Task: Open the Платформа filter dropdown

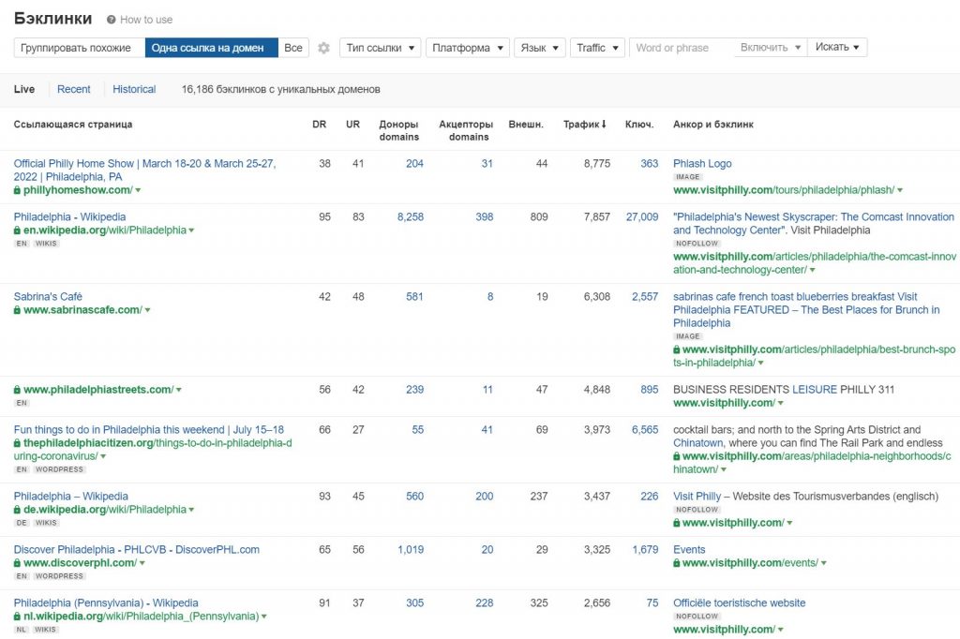Action: click(468, 48)
